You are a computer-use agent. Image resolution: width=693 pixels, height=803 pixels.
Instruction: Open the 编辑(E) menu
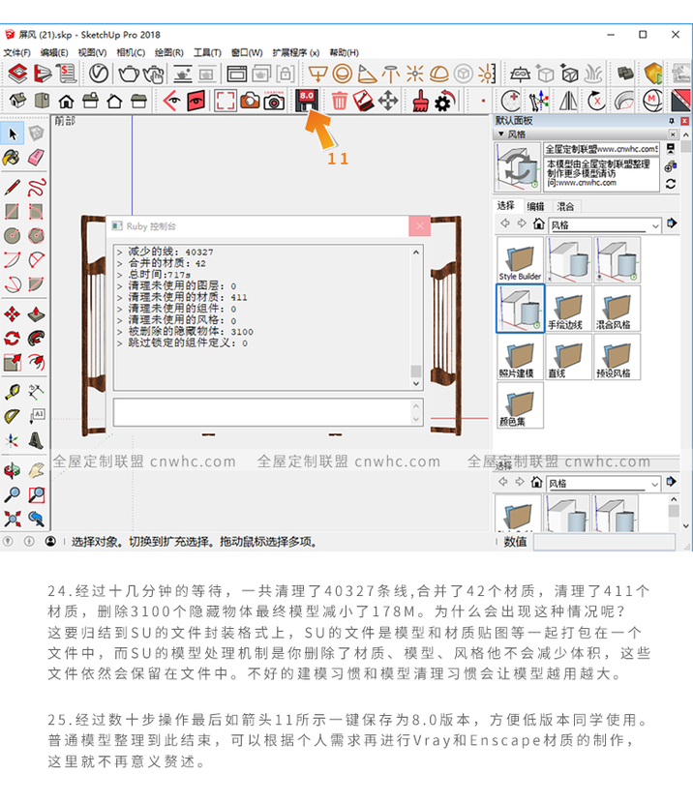click(54, 53)
